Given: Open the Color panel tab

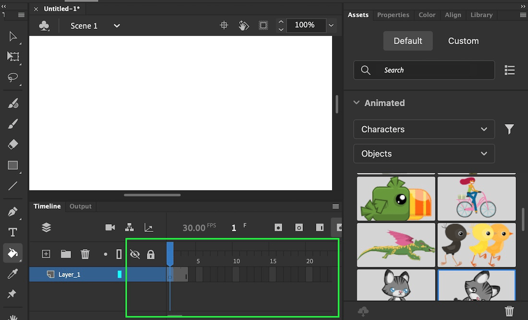Looking at the screenshot, I should pos(427,15).
